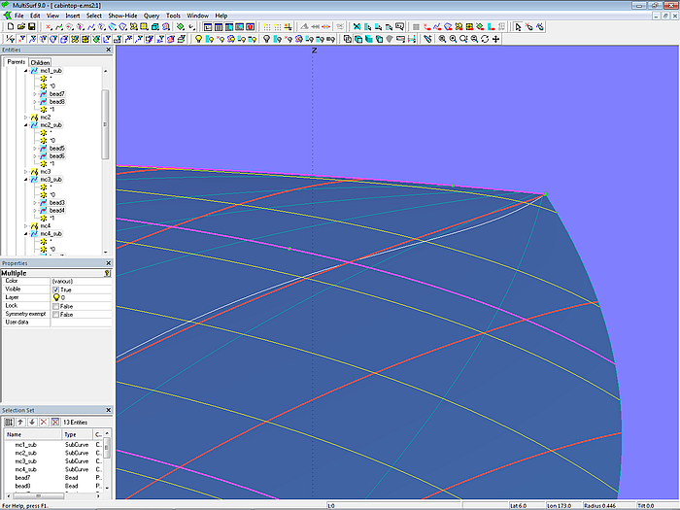Collapse the mc3_sub tree node
Screen dimensions: 680x510
tap(26, 180)
